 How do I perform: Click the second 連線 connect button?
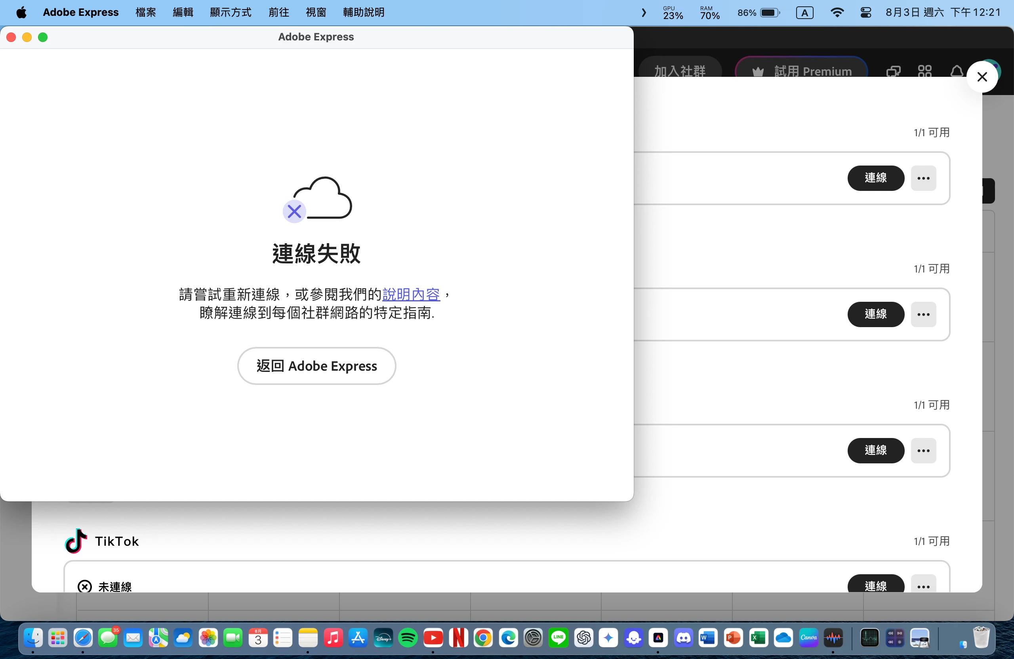(875, 314)
